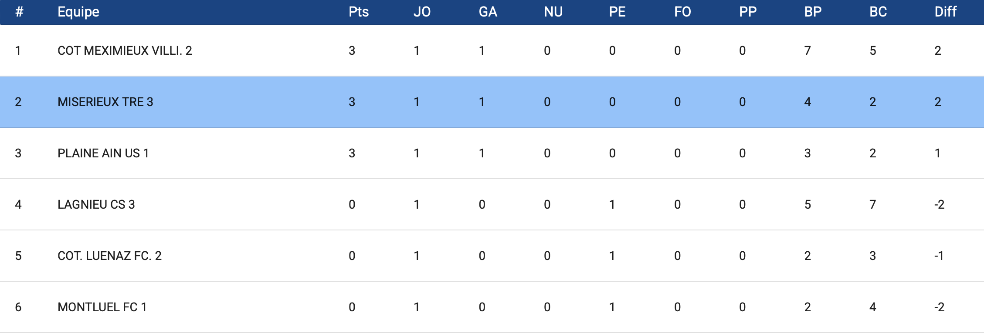984x333 pixels.
Task: Click the BP column header
Action: 813,12
